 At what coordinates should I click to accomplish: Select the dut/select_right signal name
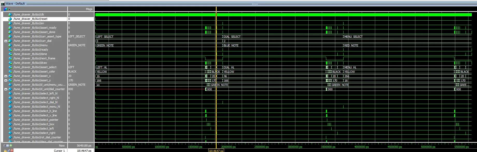[34, 133]
